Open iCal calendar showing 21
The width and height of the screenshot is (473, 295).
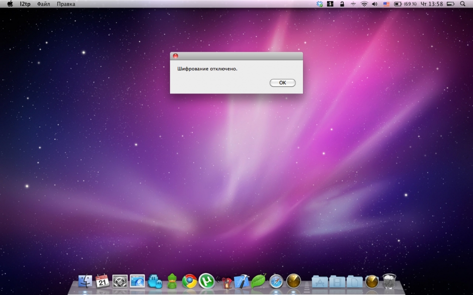[102, 281]
